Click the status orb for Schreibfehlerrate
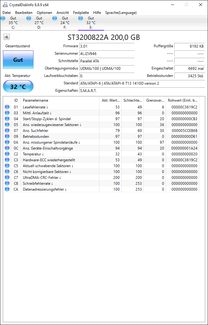The height and width of the screenshot is (325, 208). click(x=7, y=184)
